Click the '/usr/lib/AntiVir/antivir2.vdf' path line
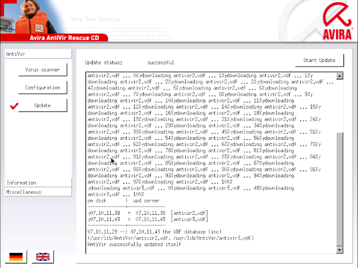Viewport: 358px width, 268px height. [171, 238]
